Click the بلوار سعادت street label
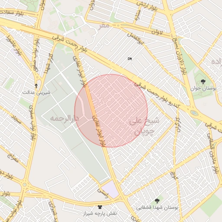This screenshot has height=222, width=222. click(12, 13)
